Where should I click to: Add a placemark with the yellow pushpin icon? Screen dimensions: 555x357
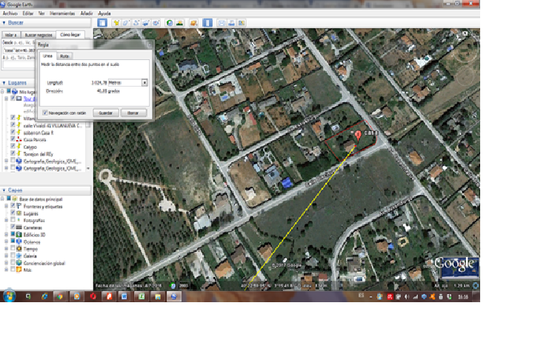click(x=116, y=23)
